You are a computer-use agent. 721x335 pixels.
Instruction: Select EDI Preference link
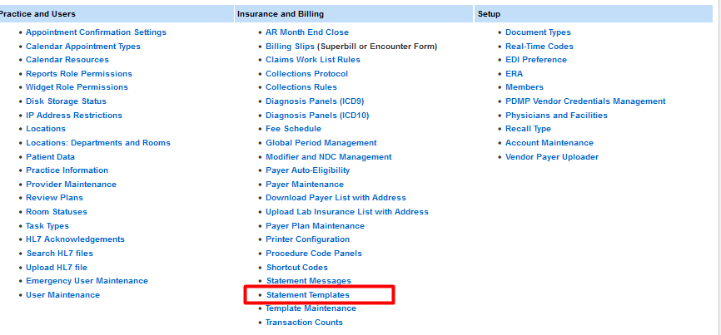pyautogui.click(x=535, y=60)
